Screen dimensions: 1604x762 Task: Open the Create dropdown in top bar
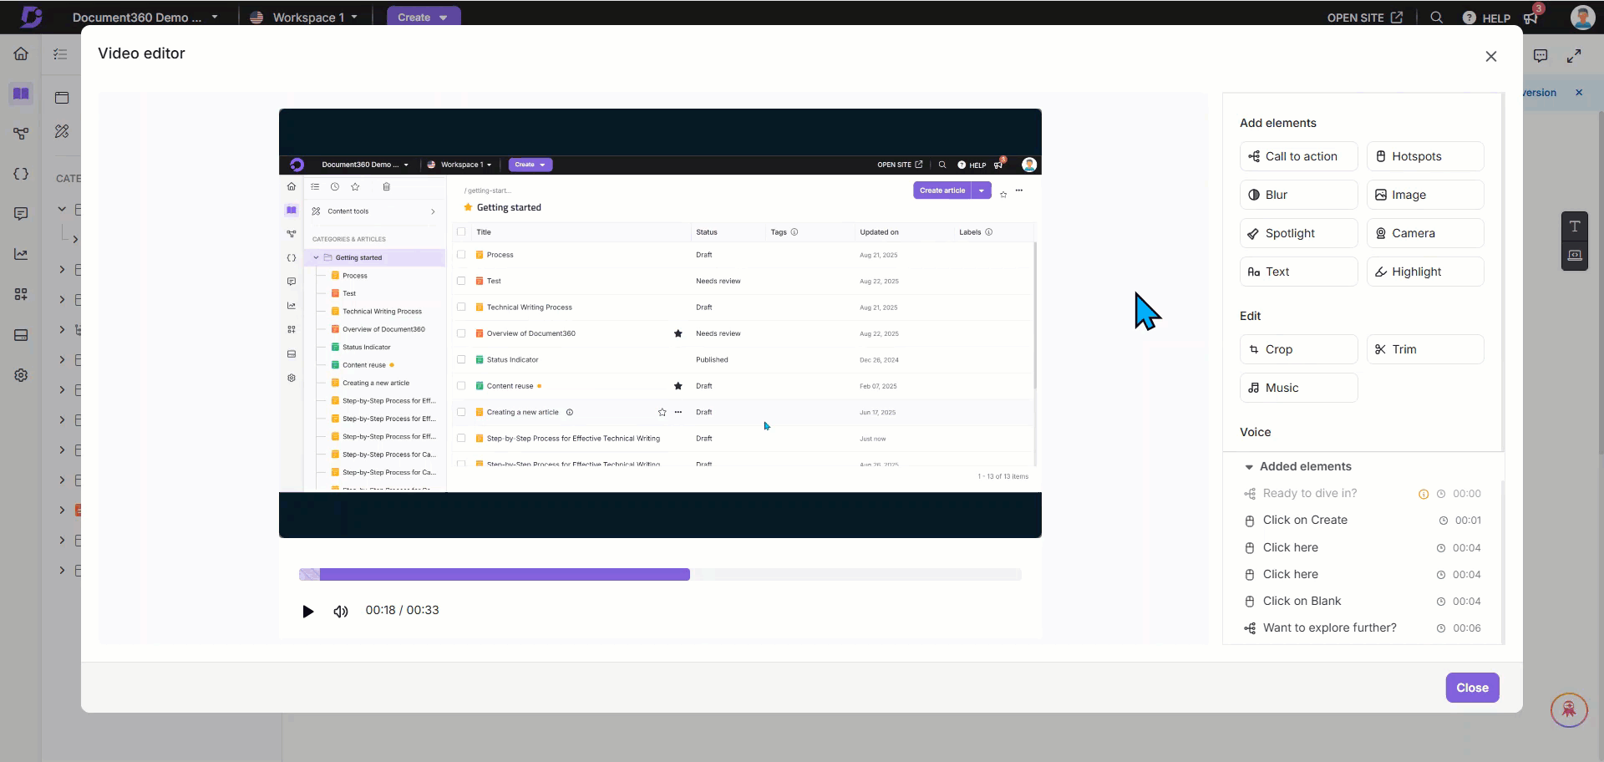[x=424, y=17]
